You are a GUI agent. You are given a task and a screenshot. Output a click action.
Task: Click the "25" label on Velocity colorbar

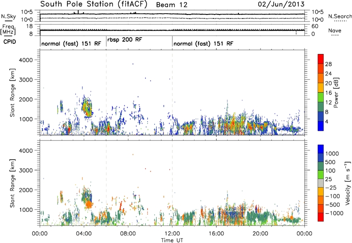coord(329,179)
